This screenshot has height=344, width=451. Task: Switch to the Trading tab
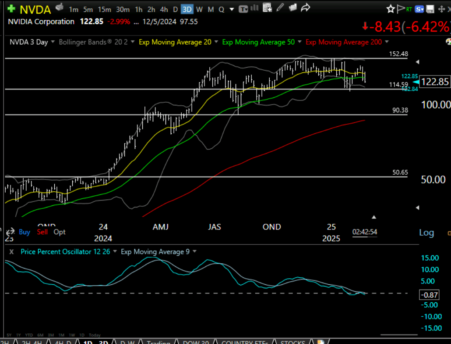coord(159,342)
